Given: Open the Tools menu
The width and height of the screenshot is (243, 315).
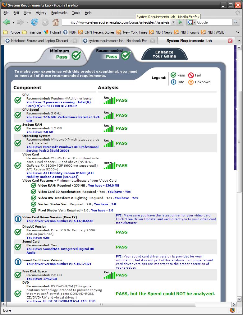Looking at the screenshot, I should click(76, 13).
